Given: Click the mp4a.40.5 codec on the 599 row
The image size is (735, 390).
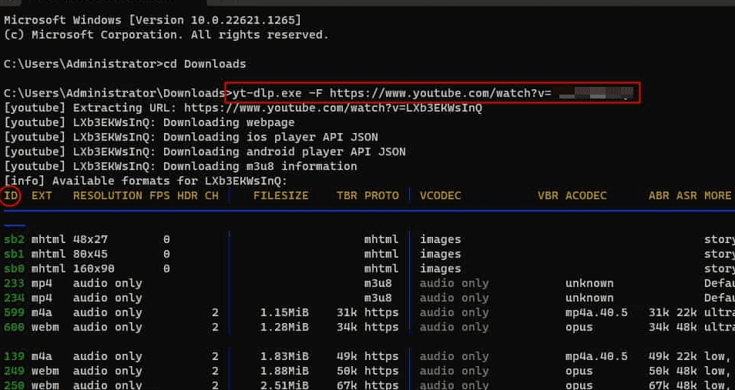Looking at the screenshot, I should (596, 312).
